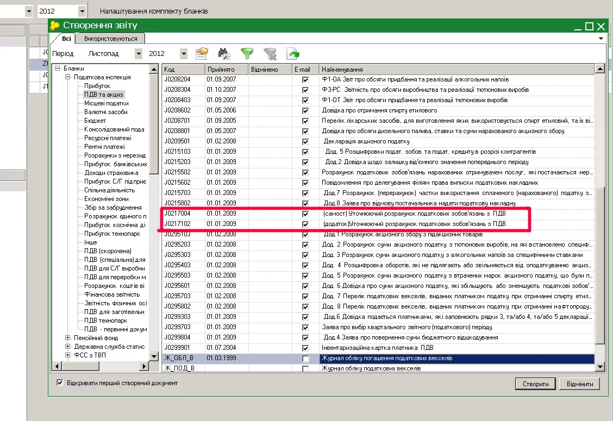Viewport: 613px width, 421px height.
Task: Click the gray clear-filter funnel icon
Action: [270, 53]
